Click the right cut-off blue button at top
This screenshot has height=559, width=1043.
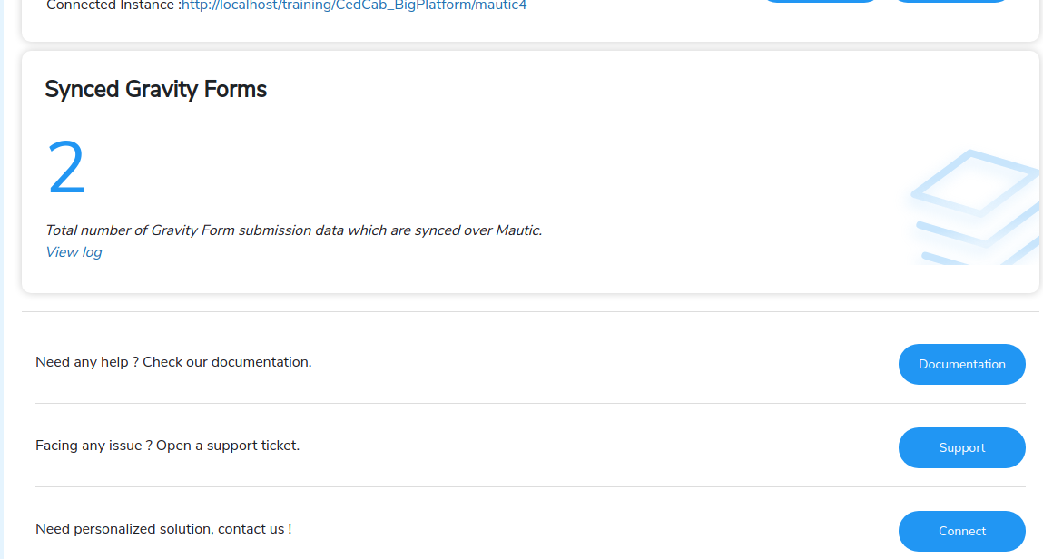click(x=951, y=1)
